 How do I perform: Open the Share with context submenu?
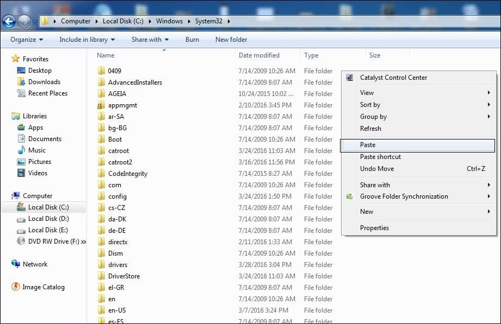419,185
